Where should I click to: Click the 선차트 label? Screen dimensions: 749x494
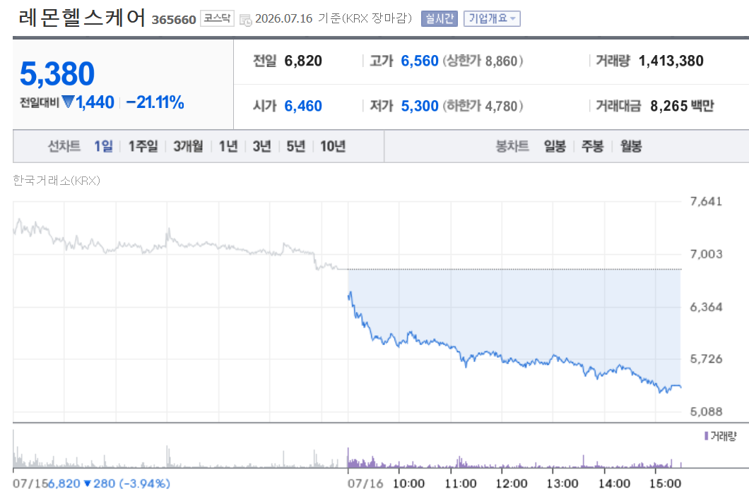[64, 146]
